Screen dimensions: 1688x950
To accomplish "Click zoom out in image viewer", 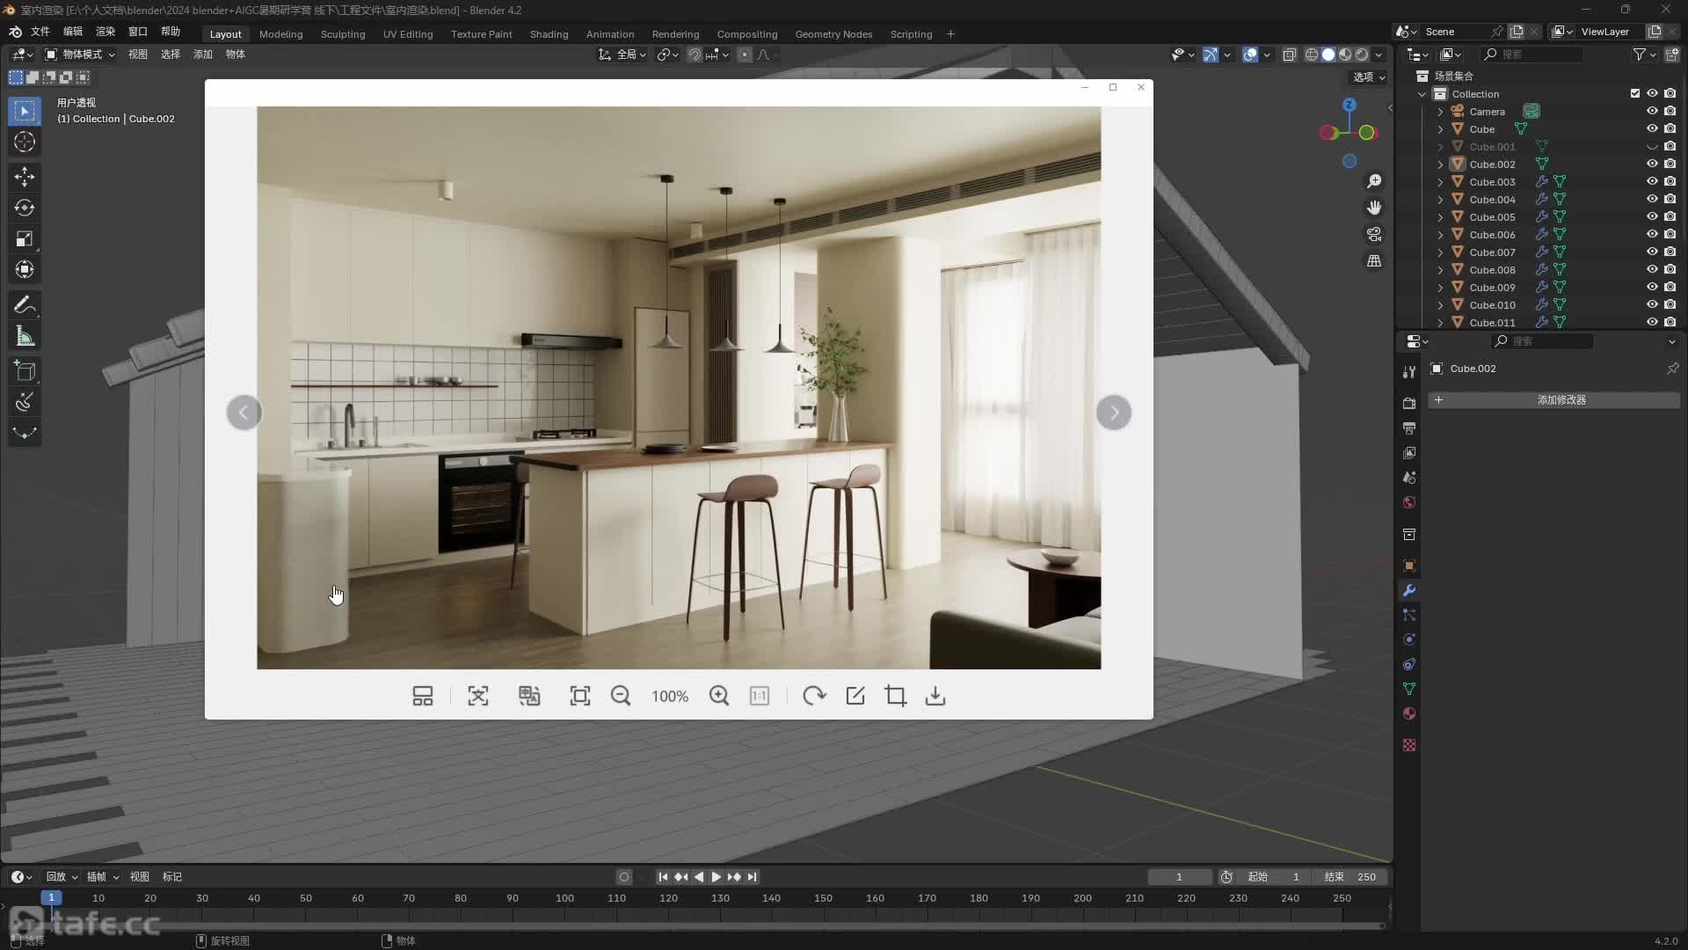I will click(621, 696).
